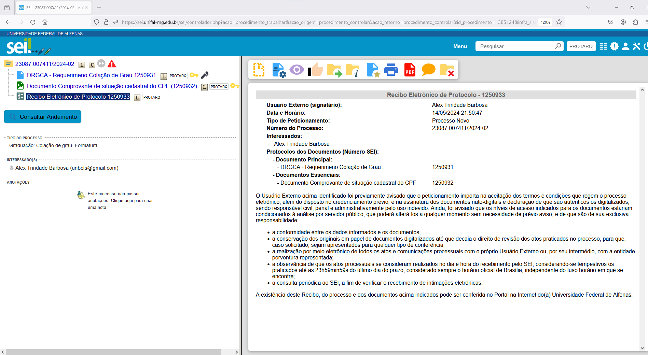Image resolution: width=648 pixels, height=355 pixels.
Task: Open DRGCA - Requerimeno Colação de Grau 1250931
Action: (92, 75)
